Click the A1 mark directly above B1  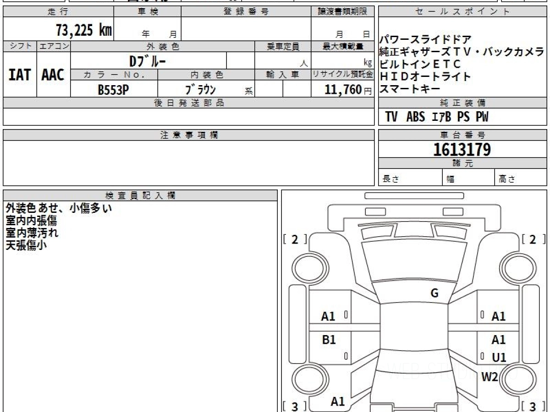click(328, 316)
